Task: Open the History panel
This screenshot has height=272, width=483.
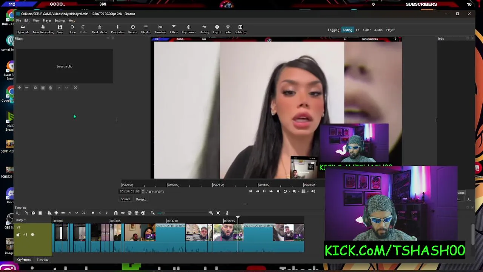Action: coord(204,29)
